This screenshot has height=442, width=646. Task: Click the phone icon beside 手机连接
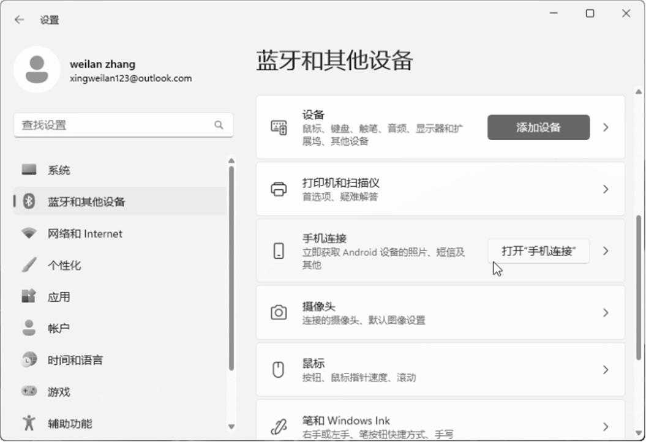coord(279,251)
